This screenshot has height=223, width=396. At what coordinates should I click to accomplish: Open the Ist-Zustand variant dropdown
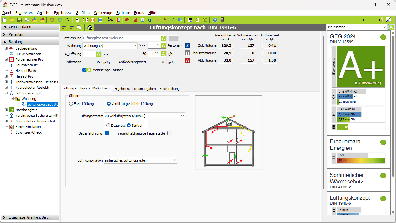point(357,27)
